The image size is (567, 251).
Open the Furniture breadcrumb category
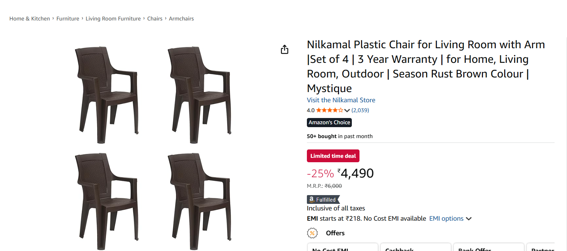pyautogui.click(x=68, y=19)
